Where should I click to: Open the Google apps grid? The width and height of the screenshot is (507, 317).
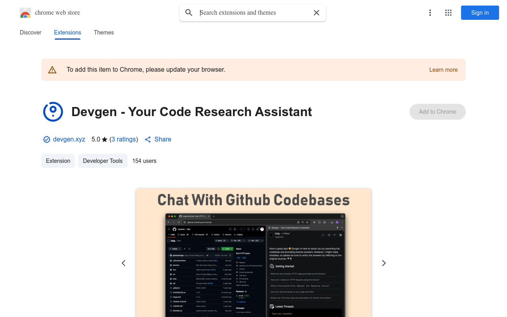[x=448, y=13]
